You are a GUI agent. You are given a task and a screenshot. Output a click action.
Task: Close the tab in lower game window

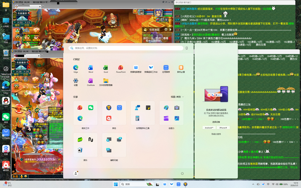39,56
